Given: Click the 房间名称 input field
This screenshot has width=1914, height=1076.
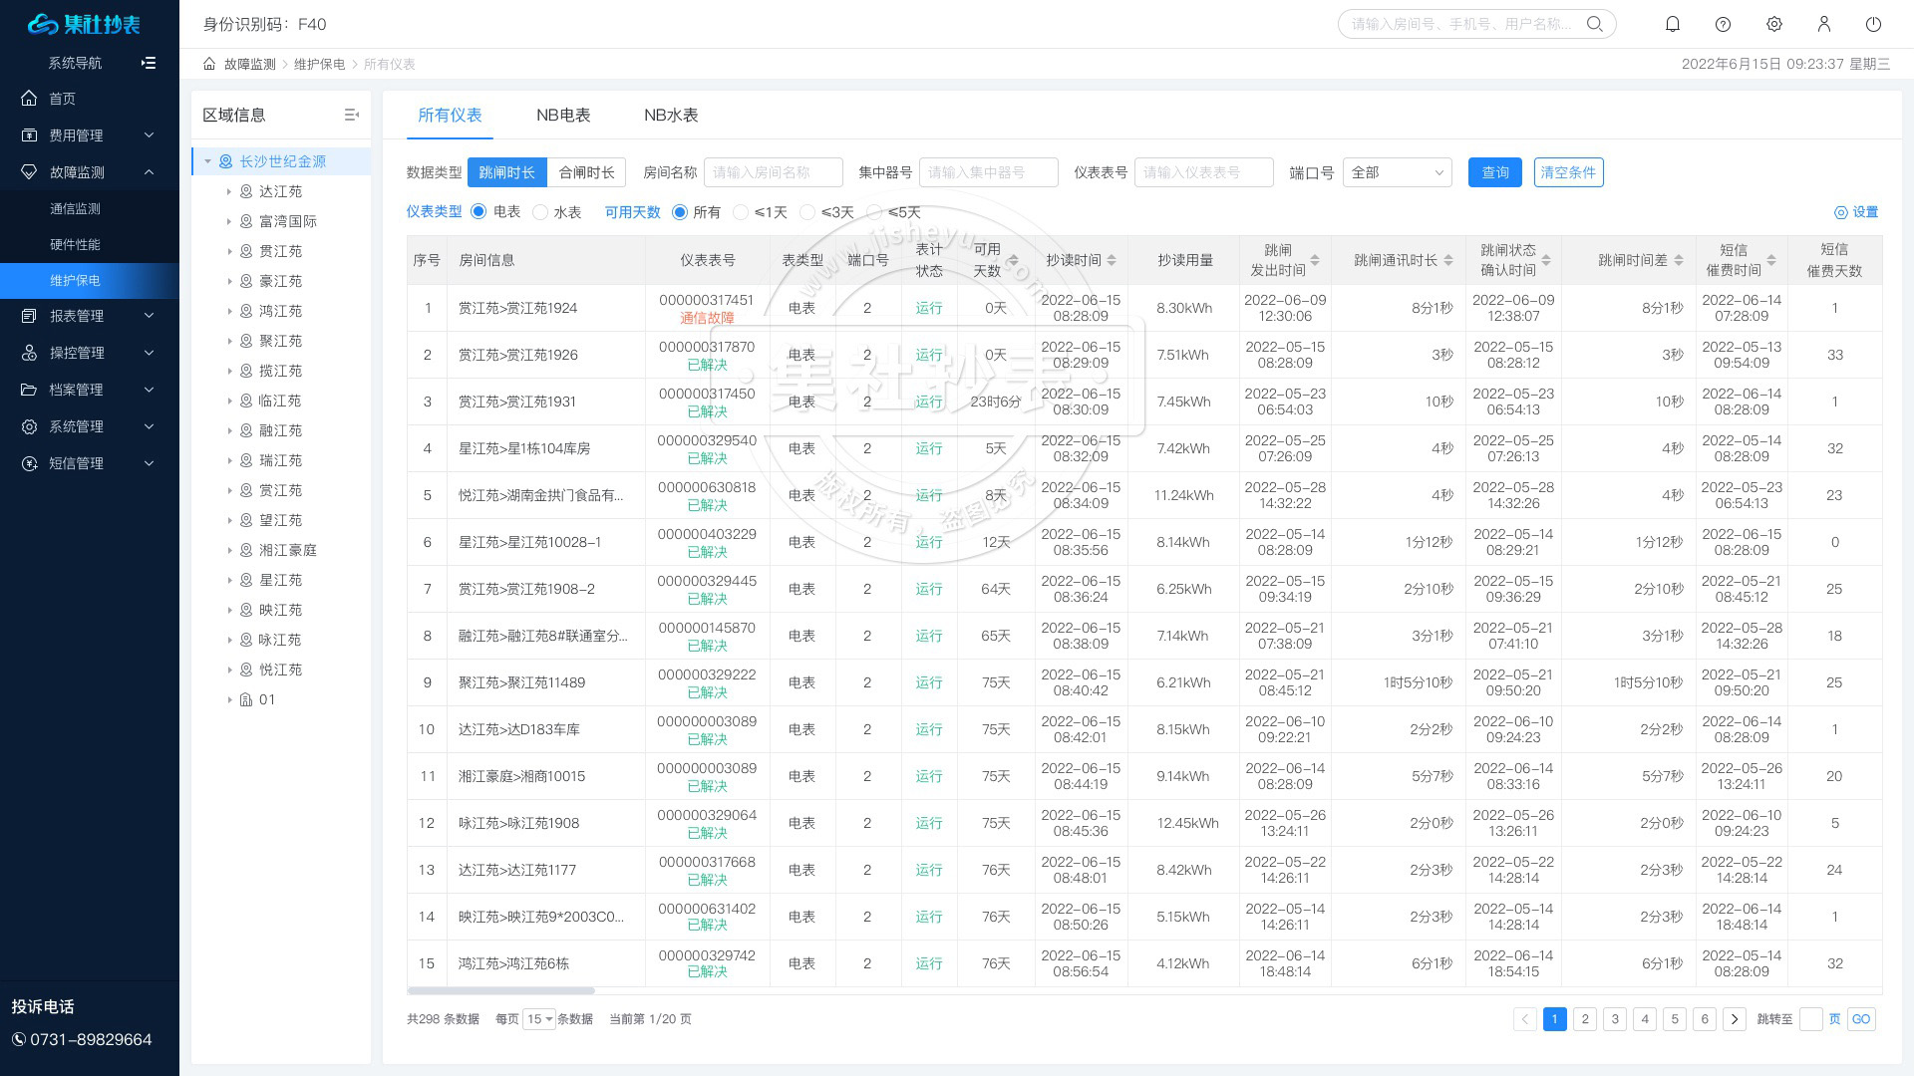Looking at the screenshot, I should pos(773,172).
